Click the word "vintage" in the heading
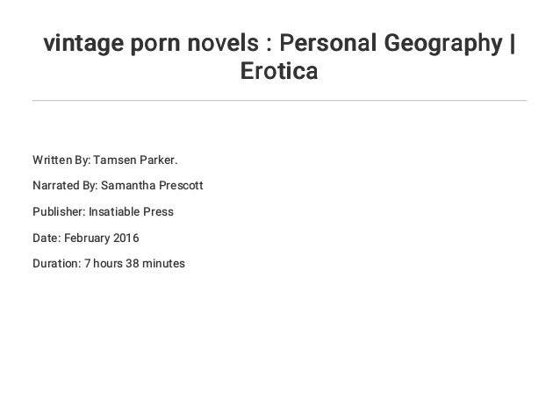The width and height of the screenshot is (560, 420). coord(83,44)
